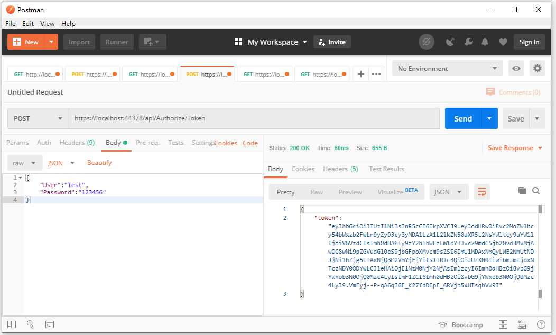Toggle the two-pane layout icon

coord(503,324)
